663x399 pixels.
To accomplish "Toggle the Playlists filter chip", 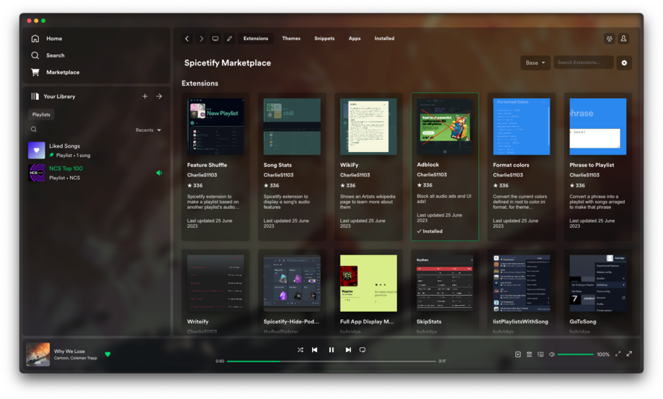I will point(41,114).
